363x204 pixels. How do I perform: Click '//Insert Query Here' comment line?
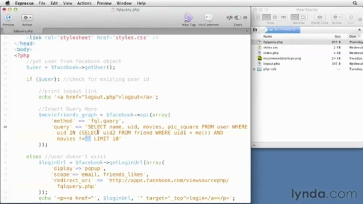click(68, 109)
